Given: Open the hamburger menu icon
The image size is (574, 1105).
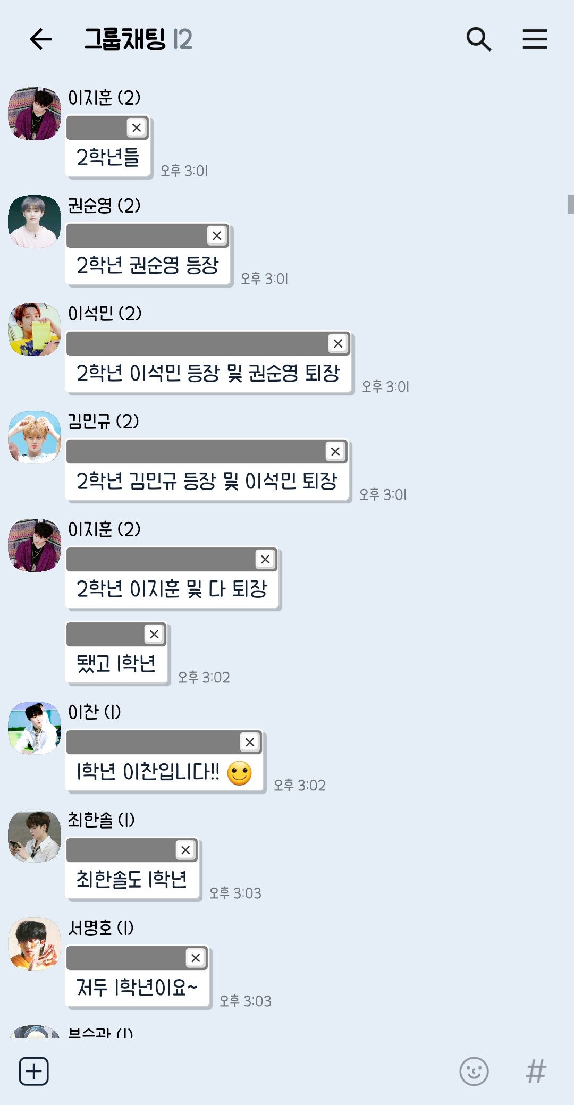Looking at the screenshot, I should 535,39.
